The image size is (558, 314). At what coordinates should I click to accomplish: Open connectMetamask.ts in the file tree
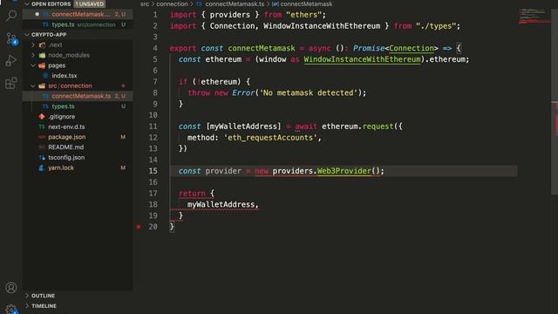coord(78,96)
